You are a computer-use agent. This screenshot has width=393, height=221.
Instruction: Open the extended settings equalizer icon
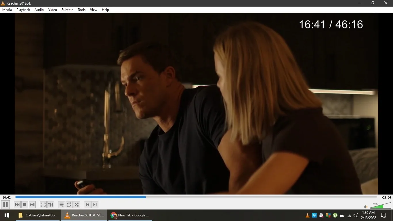[x=51, y=205]
